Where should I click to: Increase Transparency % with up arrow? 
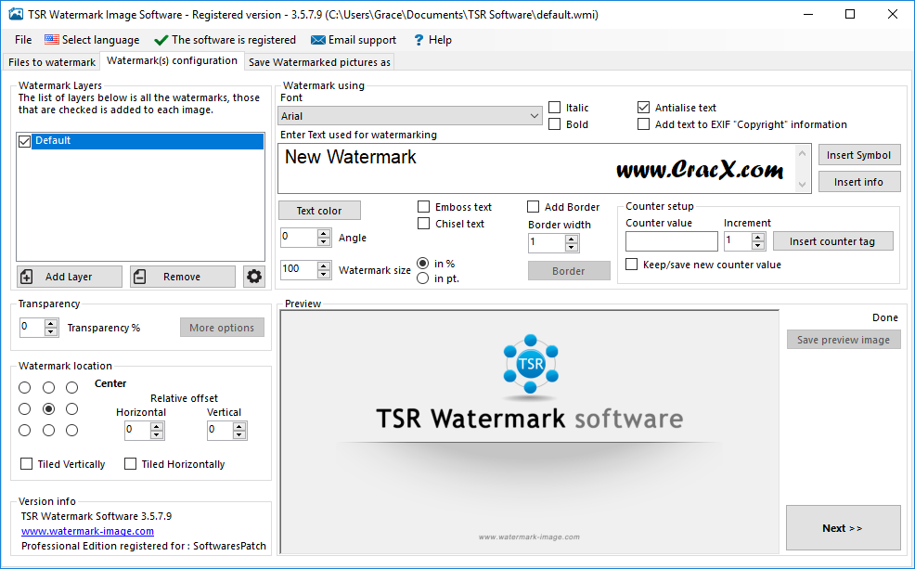coord(51,323)
